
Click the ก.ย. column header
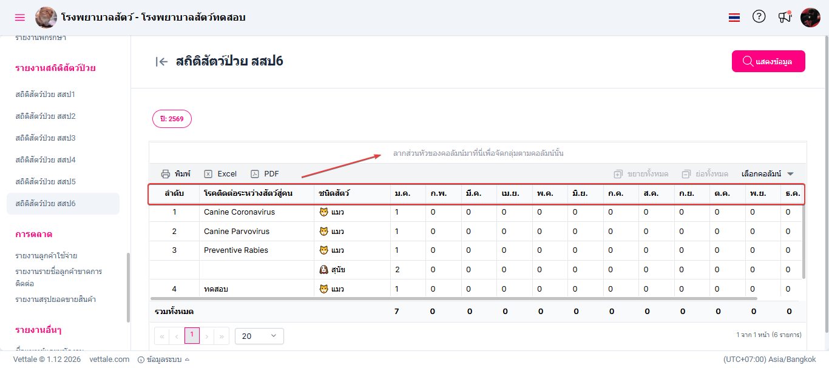point(692,193)
